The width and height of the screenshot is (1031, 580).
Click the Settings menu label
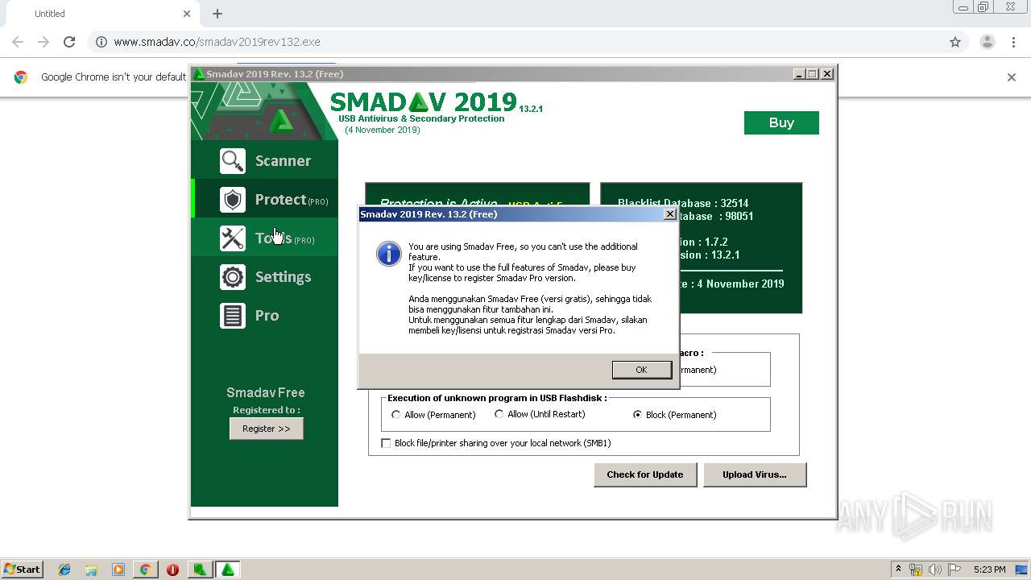pyautogui.click(x=283, y=277)
